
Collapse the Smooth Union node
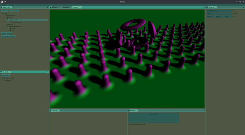pyautogui.click(x=5, y=16)
